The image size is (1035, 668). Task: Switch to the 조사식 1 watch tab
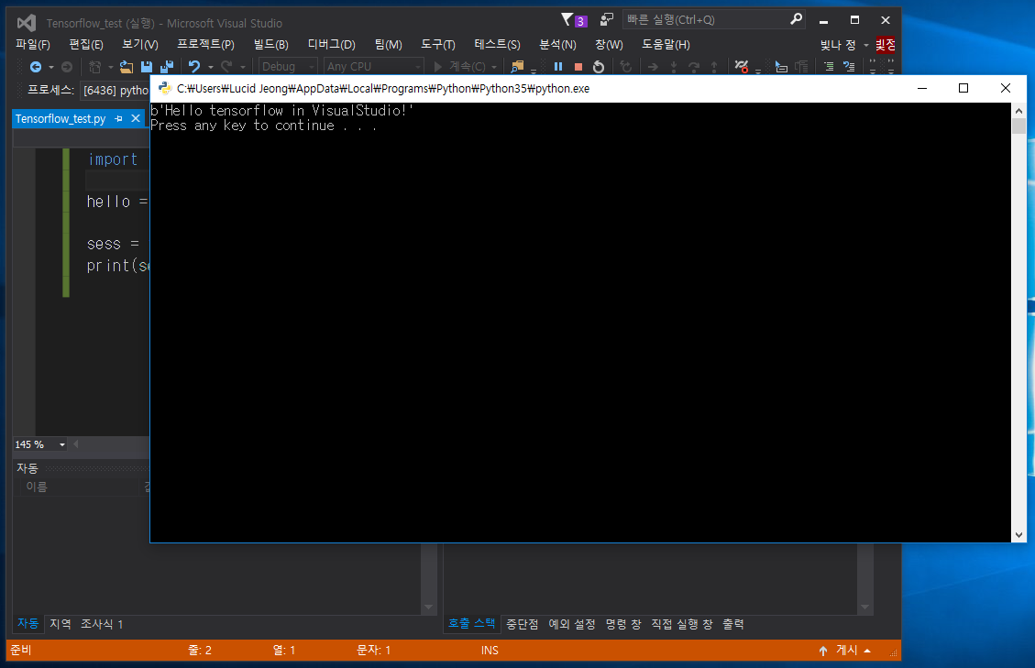point(102,624)
